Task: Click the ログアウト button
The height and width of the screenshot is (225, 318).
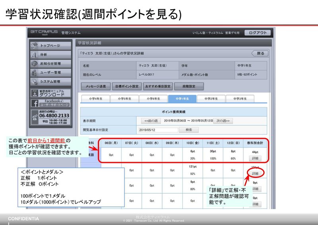Action: tap(258, 33)
